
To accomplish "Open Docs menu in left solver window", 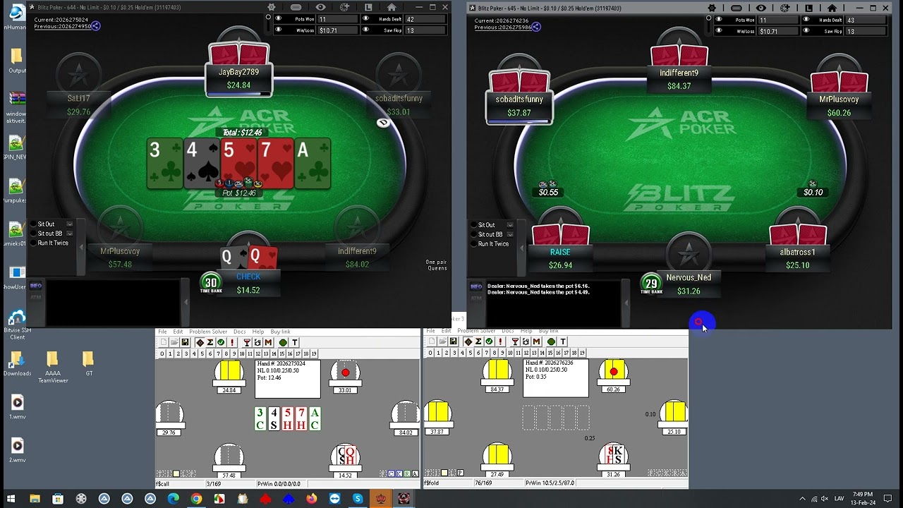I will [240, 332].
